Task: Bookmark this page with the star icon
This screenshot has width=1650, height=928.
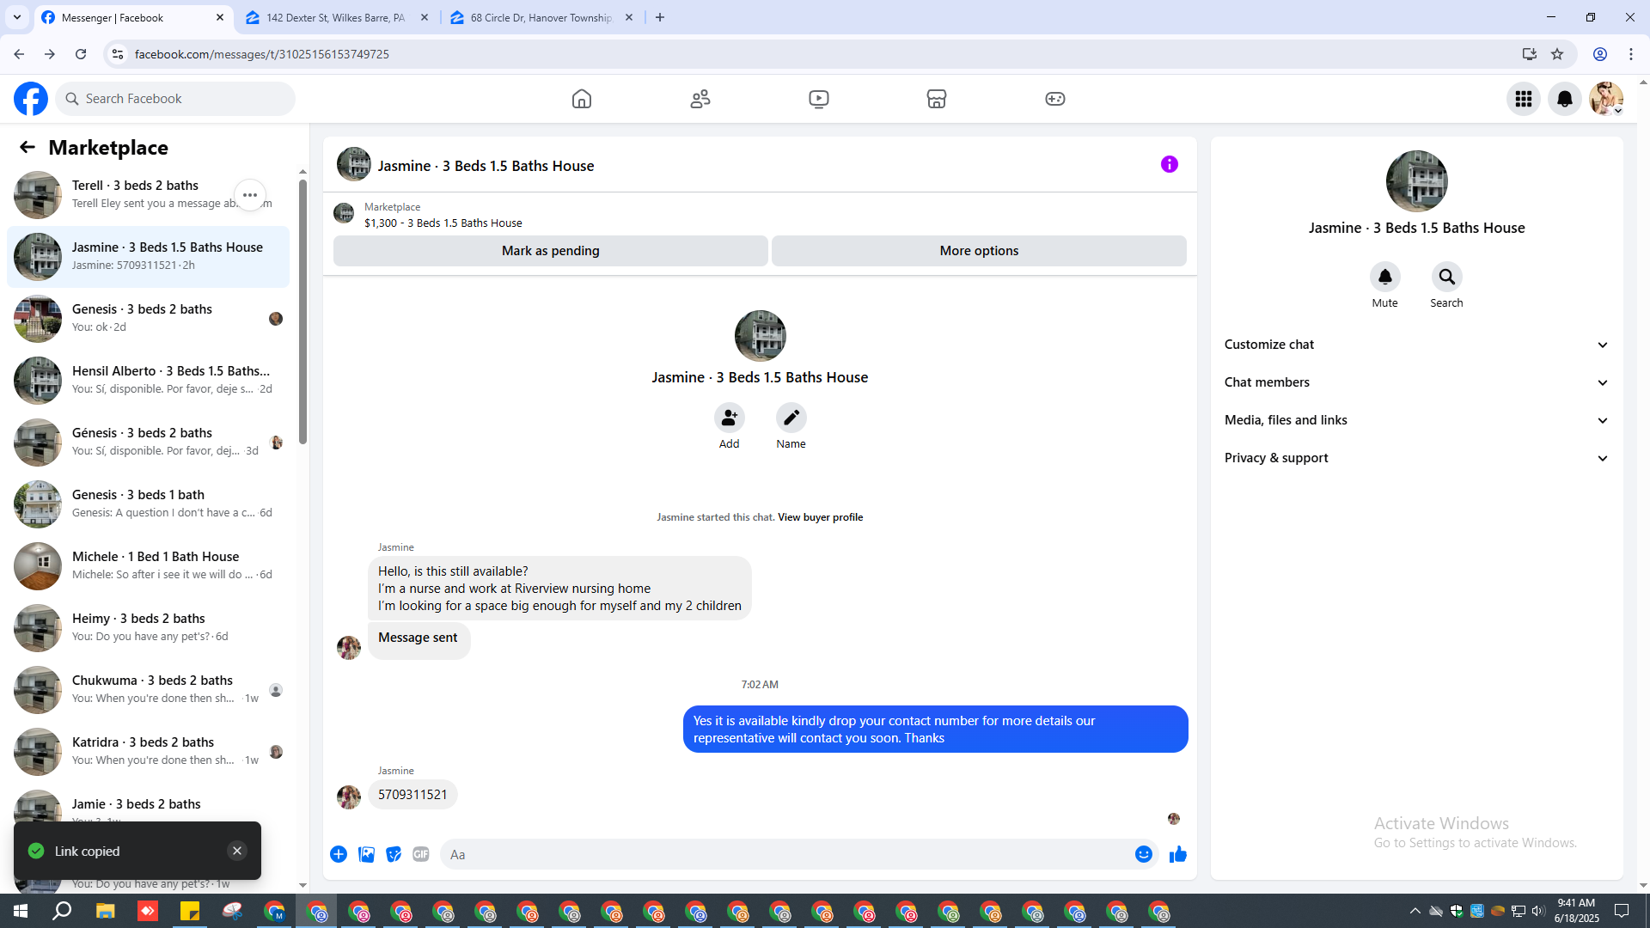Action: click(x=1557, y=54)
